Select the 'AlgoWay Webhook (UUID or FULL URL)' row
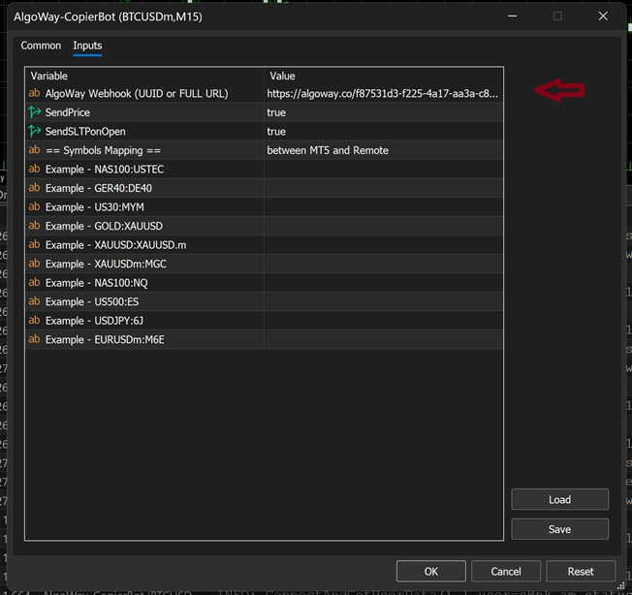 (x=264, y=93)
